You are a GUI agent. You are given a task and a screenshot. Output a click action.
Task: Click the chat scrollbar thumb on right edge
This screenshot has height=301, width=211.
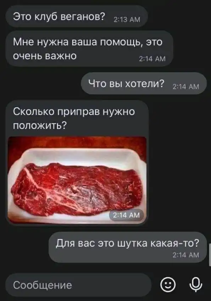coord(210,255)
